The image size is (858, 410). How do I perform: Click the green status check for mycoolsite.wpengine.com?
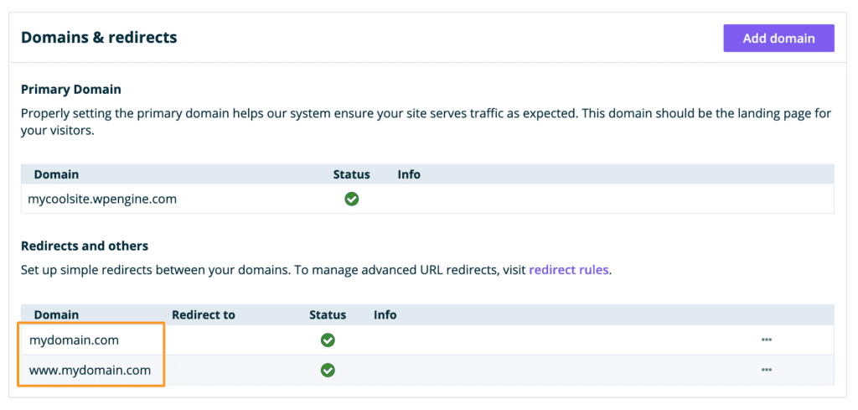click(352, 200)
